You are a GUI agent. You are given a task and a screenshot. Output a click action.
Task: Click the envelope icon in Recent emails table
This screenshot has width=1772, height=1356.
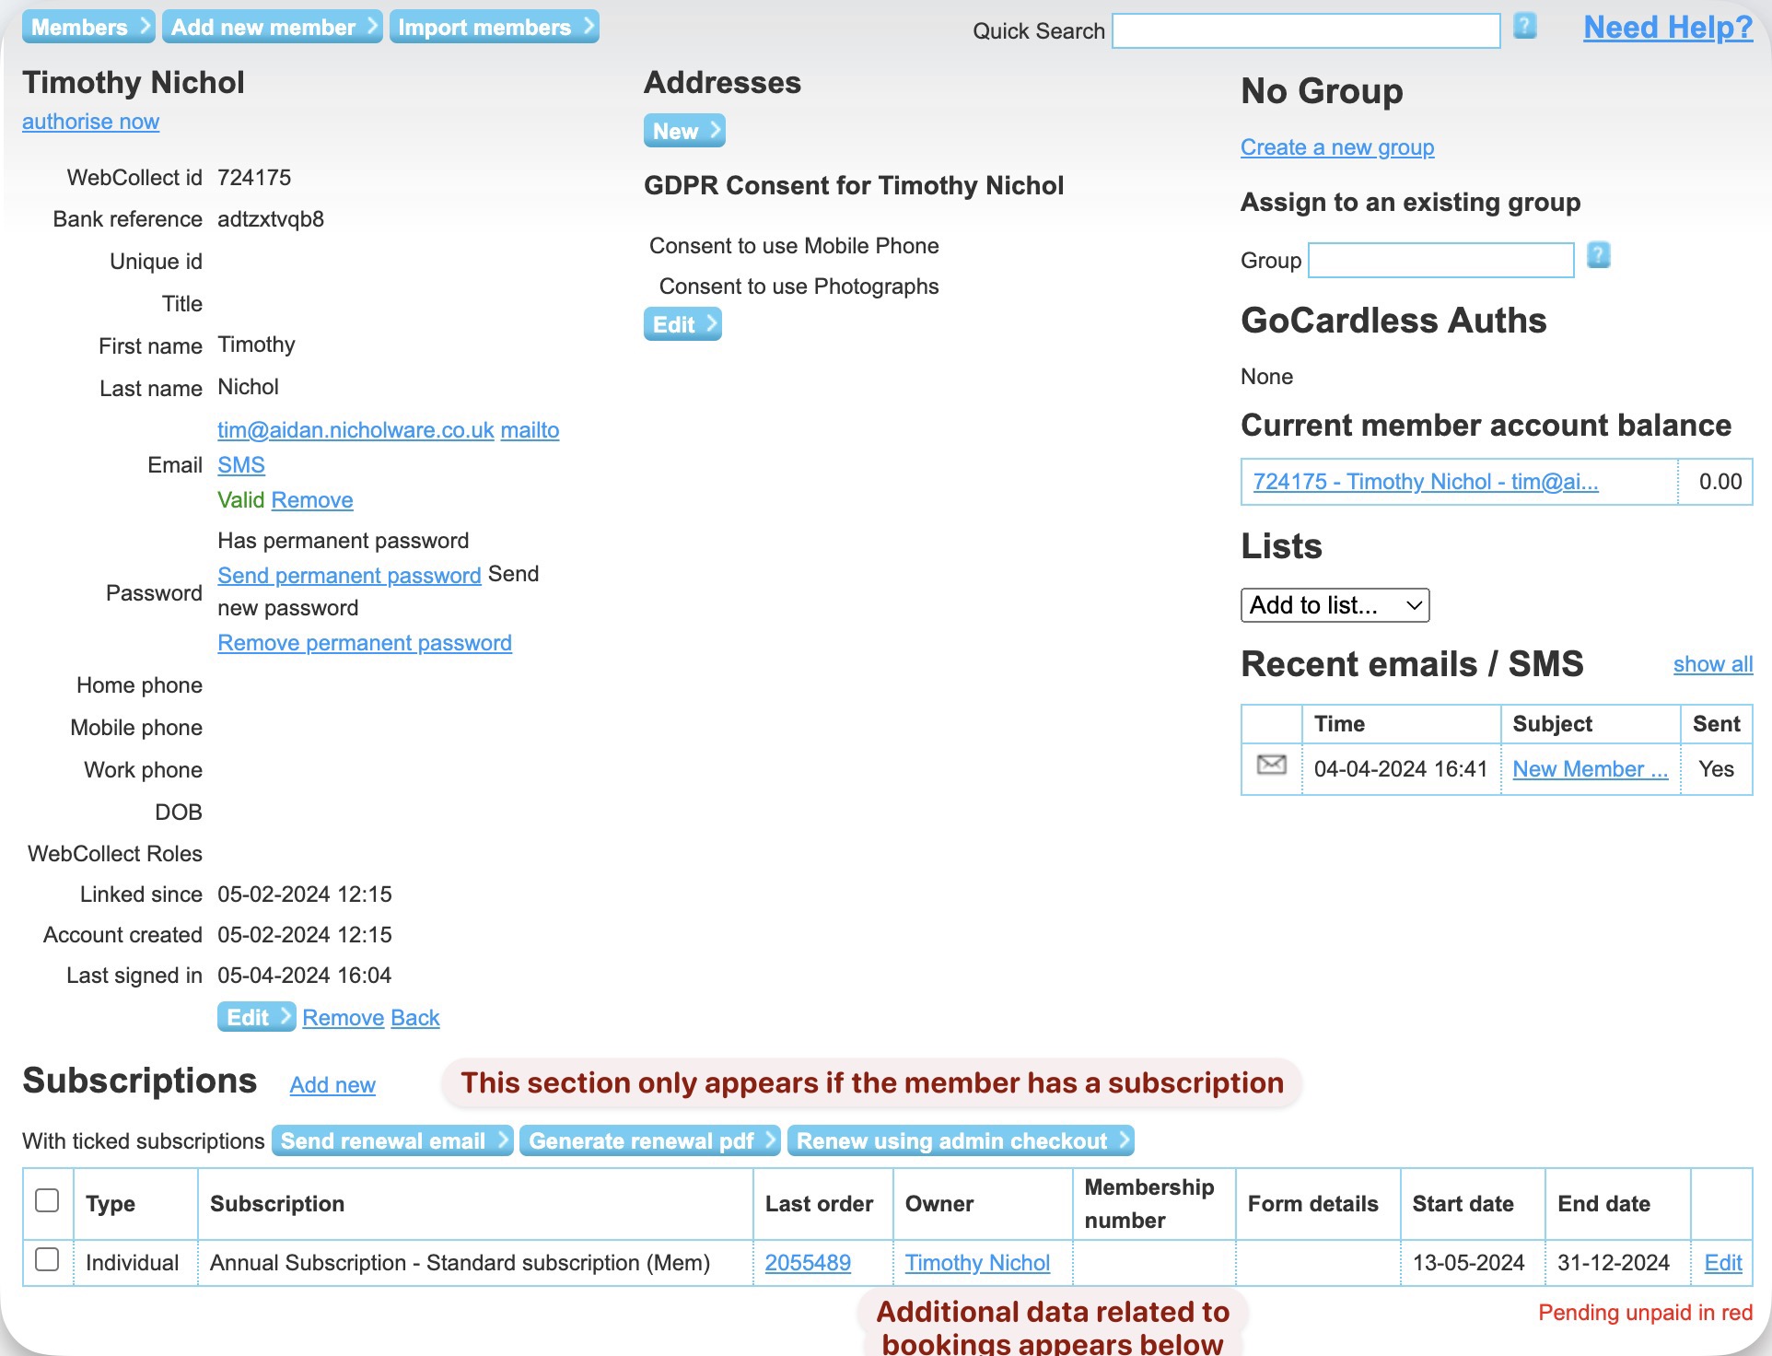click(x=1271, y=766)
